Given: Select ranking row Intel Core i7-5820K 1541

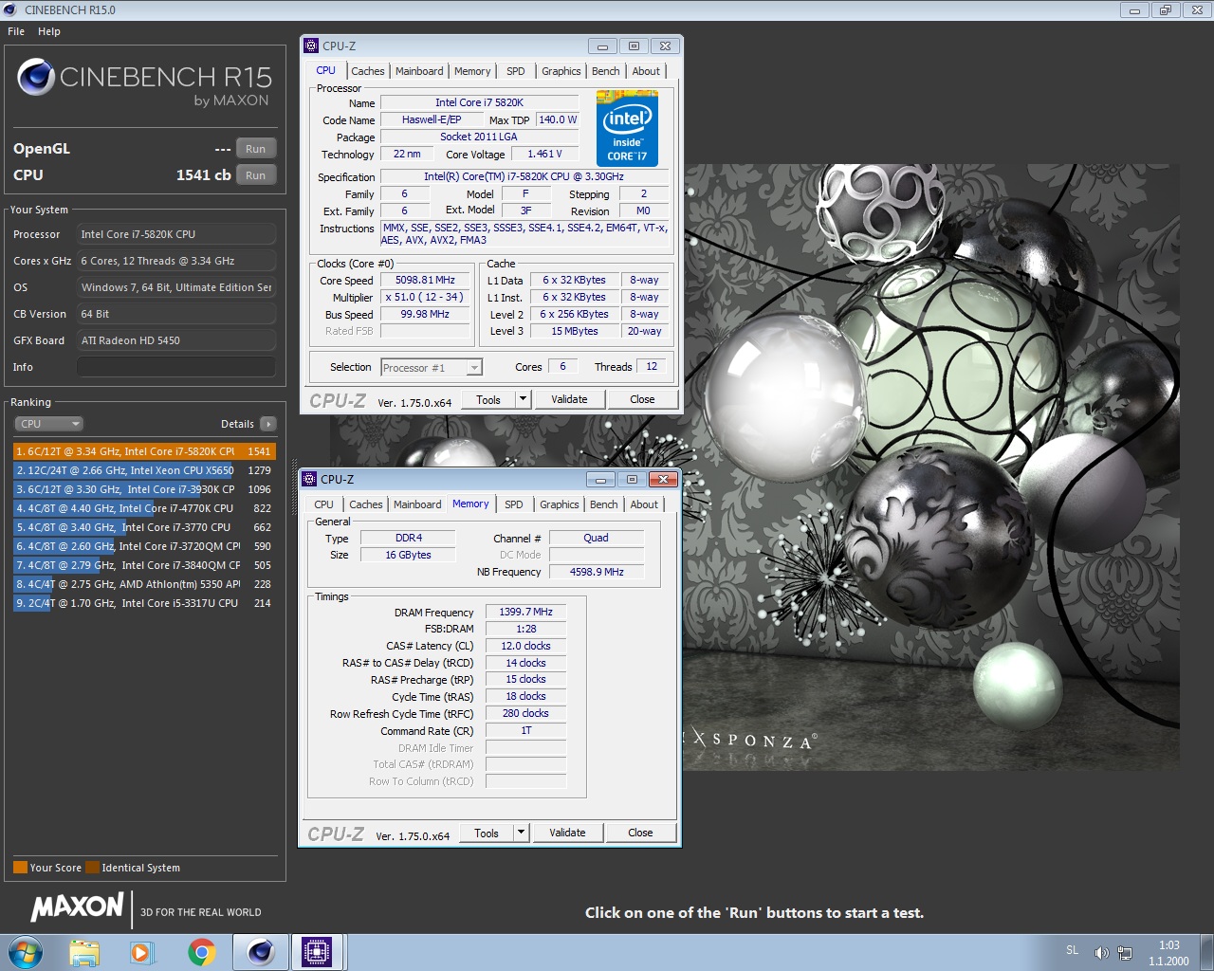Looking at the screenshot, I should pos(144,451).
